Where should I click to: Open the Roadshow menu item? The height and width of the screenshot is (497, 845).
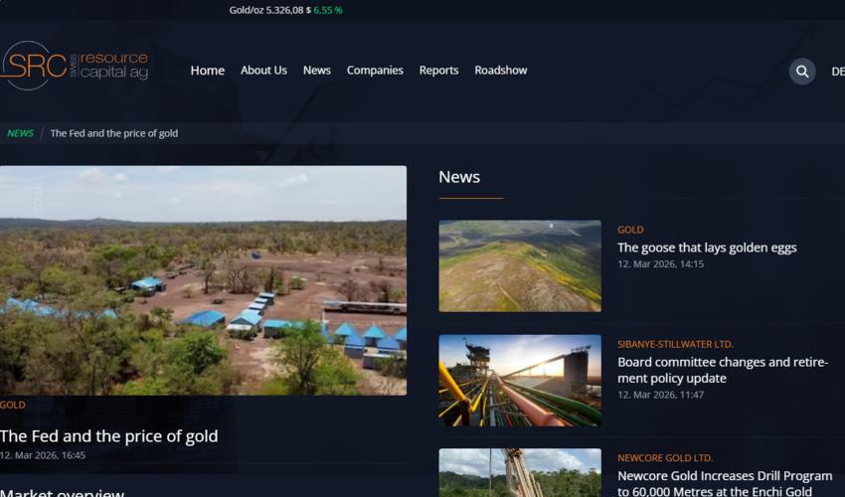click(x=501, y=71)
